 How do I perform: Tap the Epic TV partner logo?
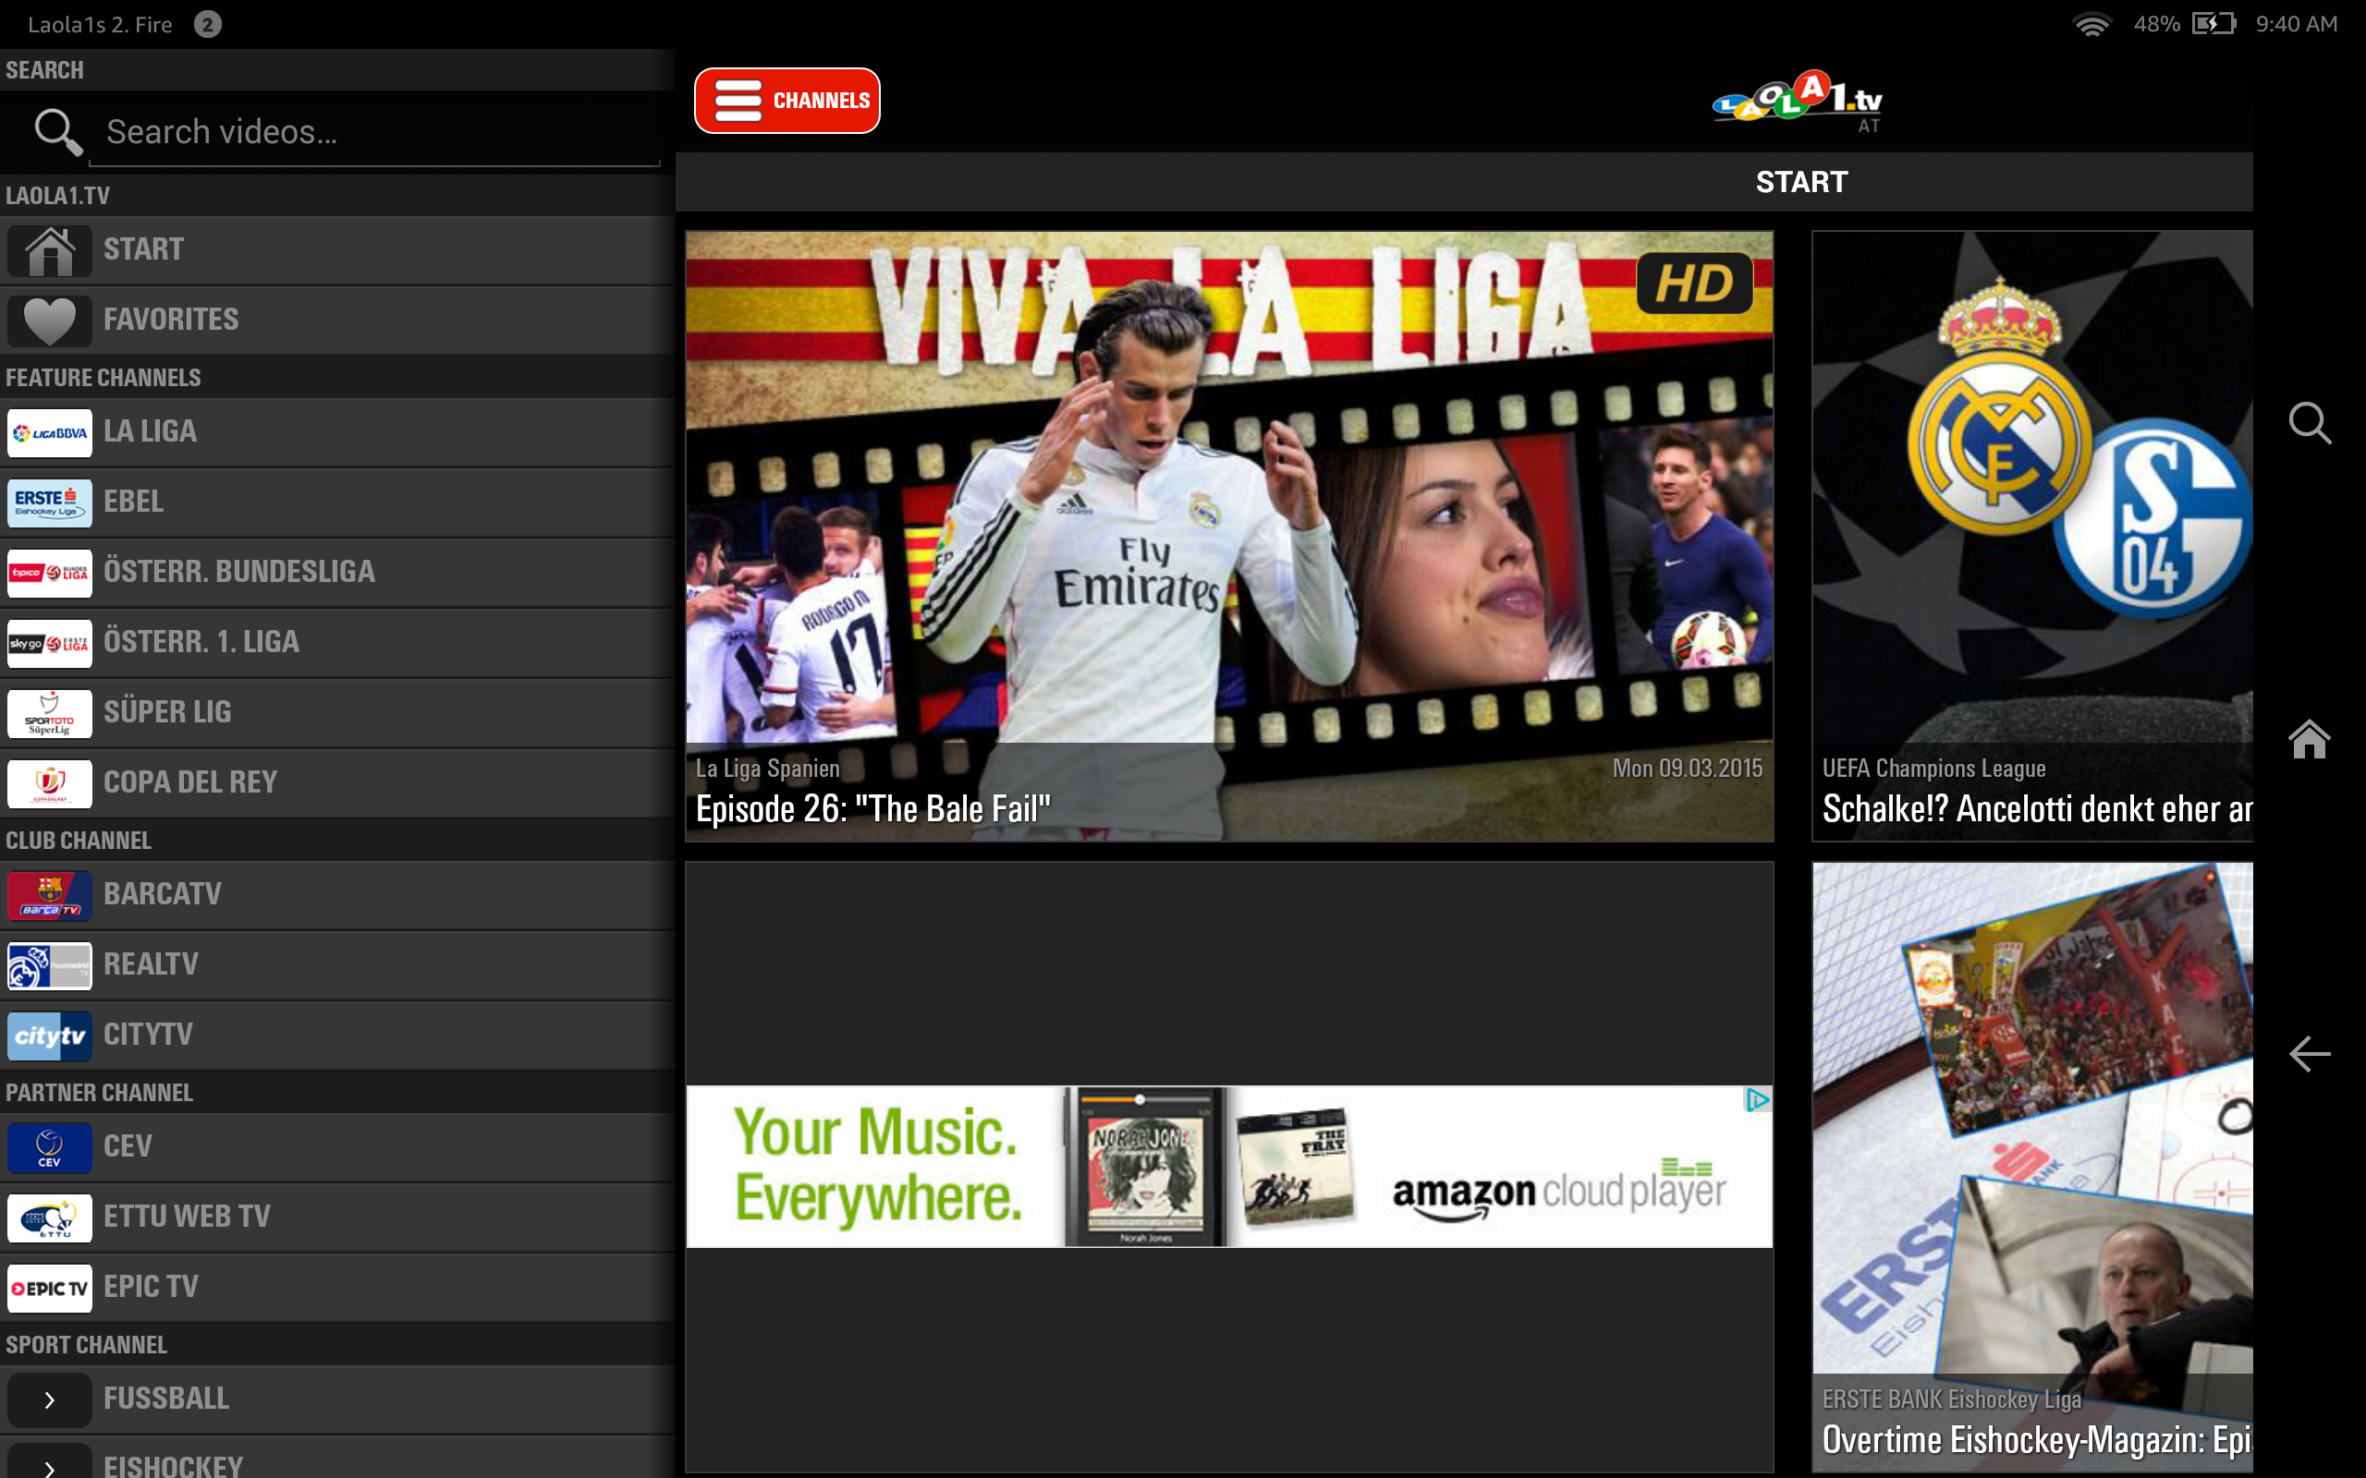click(x=50, y=1289)
